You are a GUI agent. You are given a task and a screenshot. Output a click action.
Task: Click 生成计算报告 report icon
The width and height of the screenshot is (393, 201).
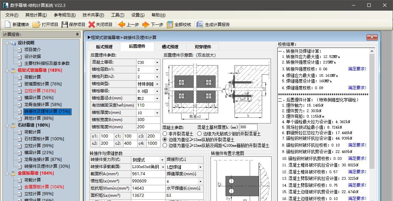tap(200, 24)
